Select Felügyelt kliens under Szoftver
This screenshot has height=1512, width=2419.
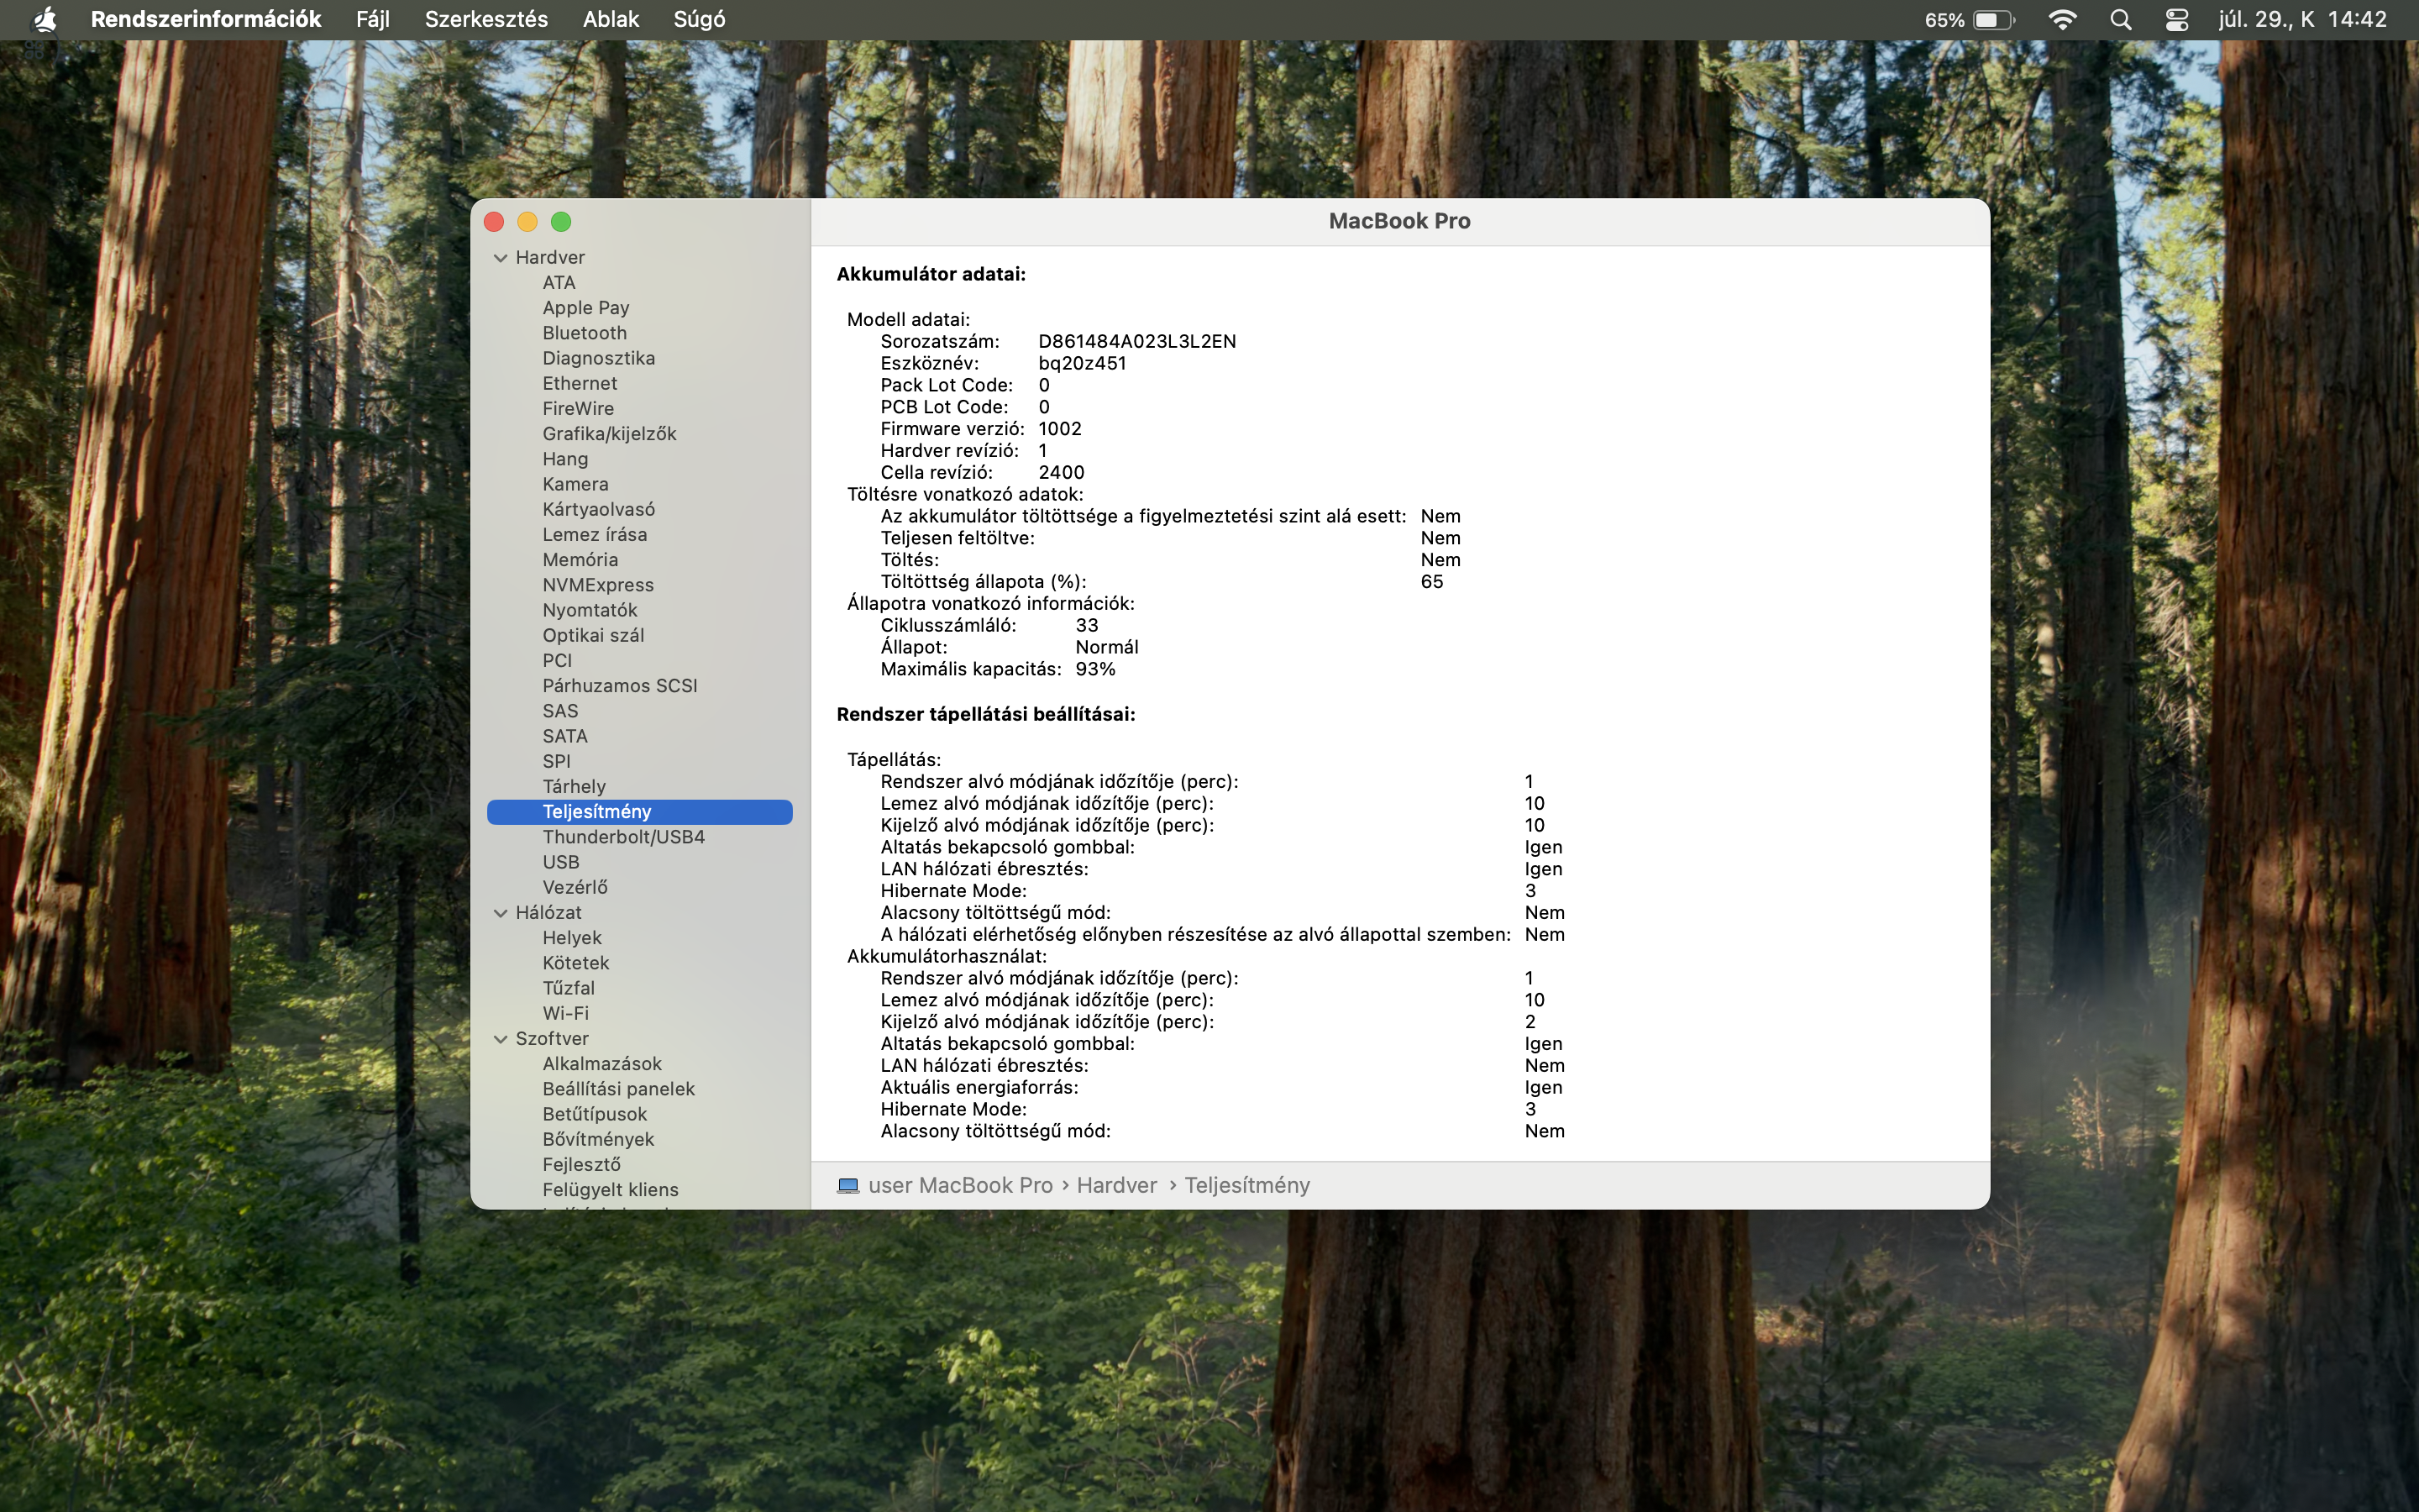(640, 1190)
